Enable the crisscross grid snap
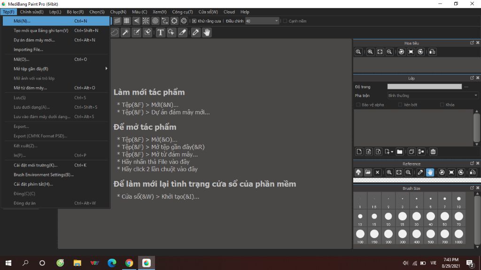This screenshot has width=481, height=270. point(127,21)
